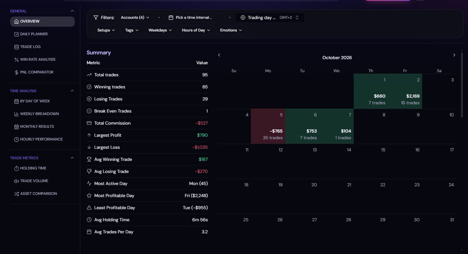Click the trend icon beside Total trades
This screenshot has height=254, width=468.
89,75
